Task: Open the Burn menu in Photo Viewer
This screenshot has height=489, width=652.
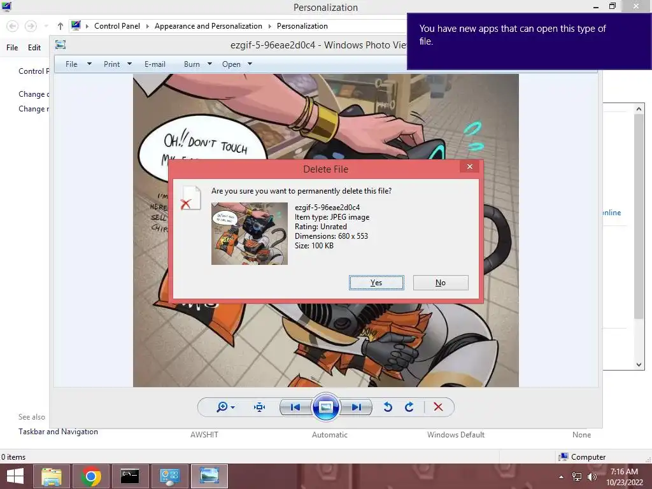Action: click(192, 64)
